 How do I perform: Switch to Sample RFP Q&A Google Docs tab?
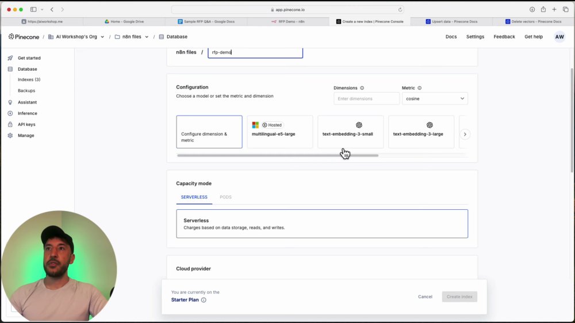pyautogui.click(x=206, y=22)
